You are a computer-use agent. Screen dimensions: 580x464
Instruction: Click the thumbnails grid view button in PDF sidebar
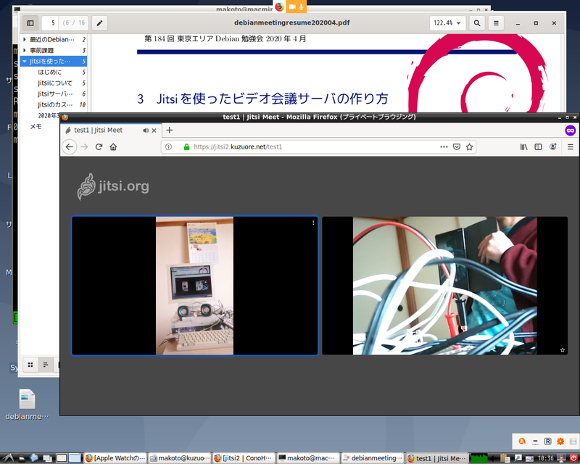[30, 365]
